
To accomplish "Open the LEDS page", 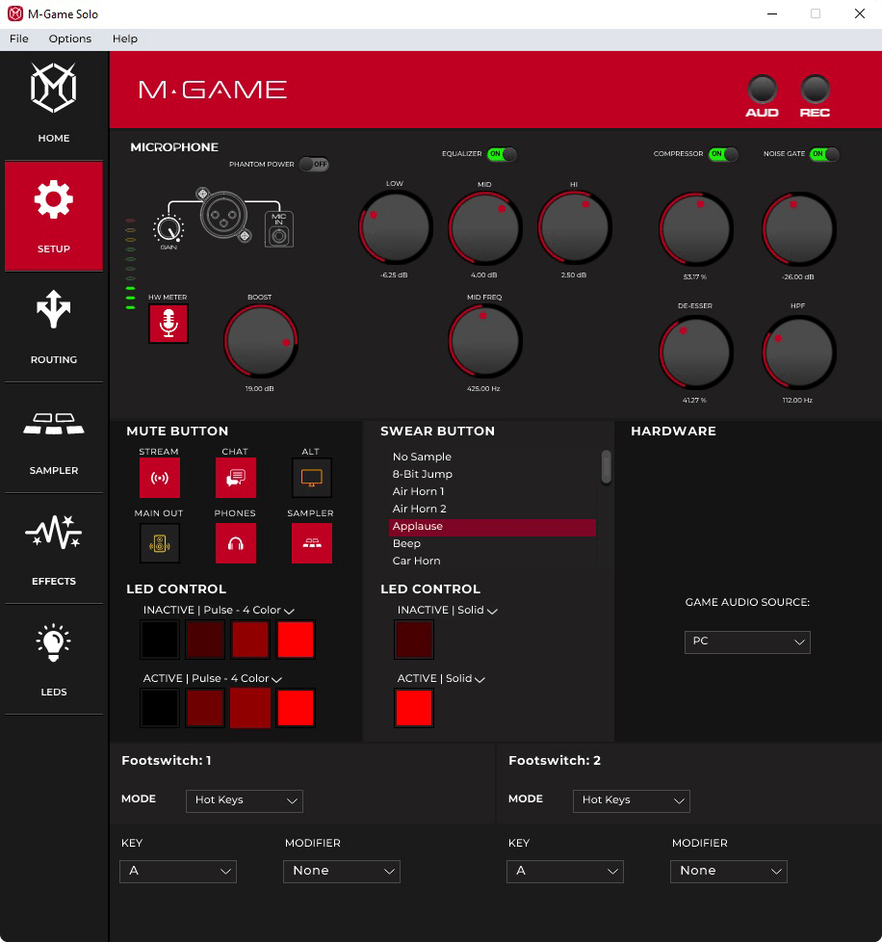I will 53,660.
